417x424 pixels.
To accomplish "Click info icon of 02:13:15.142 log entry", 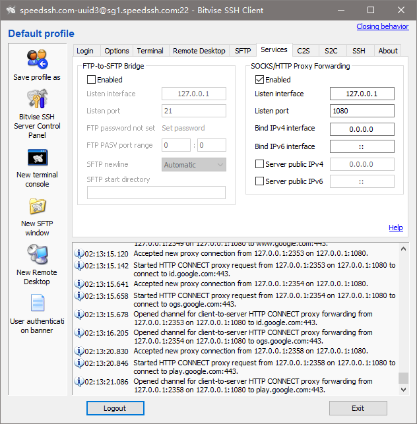I will (x=79, y=265).
